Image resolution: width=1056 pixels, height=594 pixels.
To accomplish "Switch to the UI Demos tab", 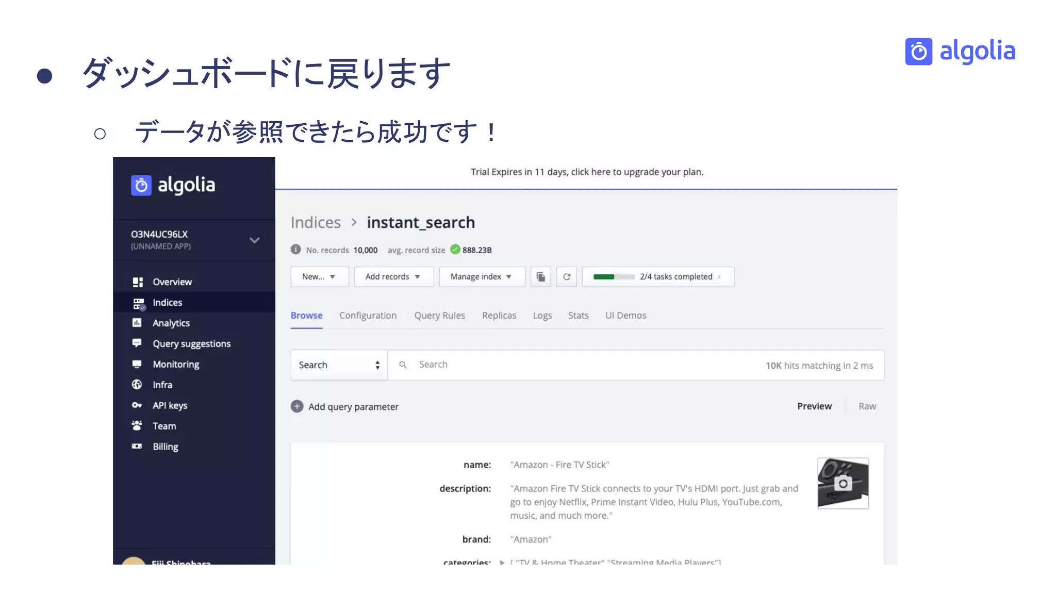I will pyautogui.click(x=626, y=316).
